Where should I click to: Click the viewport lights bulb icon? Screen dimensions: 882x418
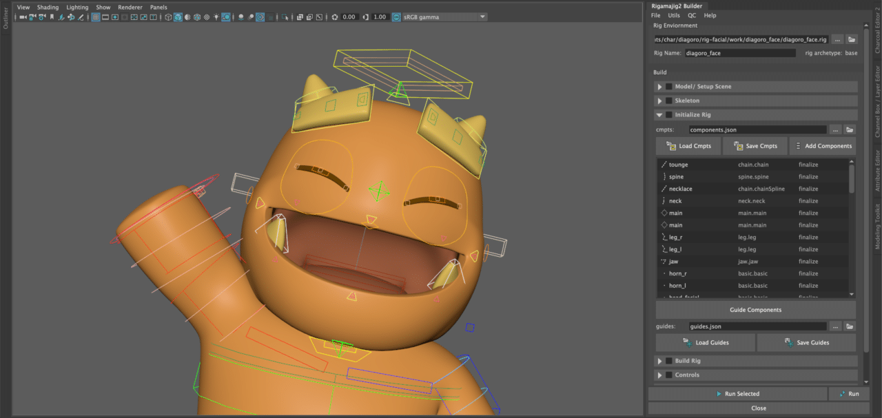216,17
